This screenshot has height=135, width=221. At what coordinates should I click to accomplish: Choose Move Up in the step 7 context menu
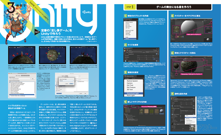[190, 118]
